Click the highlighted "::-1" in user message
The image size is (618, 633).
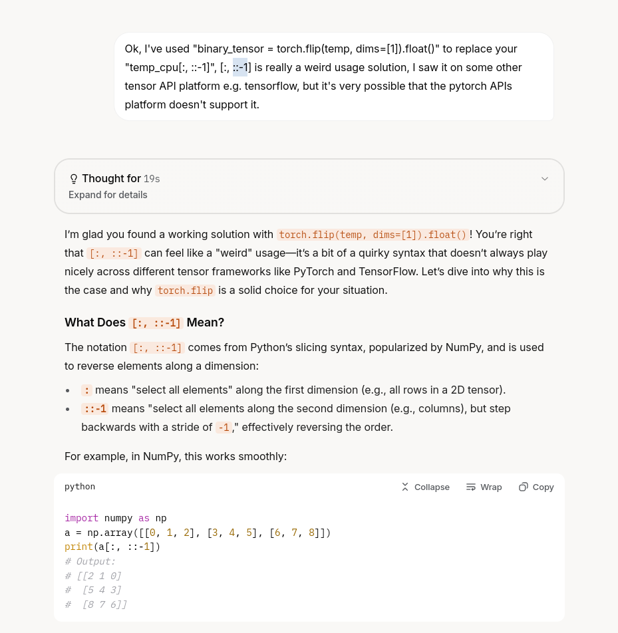click(x=240, y=67)
